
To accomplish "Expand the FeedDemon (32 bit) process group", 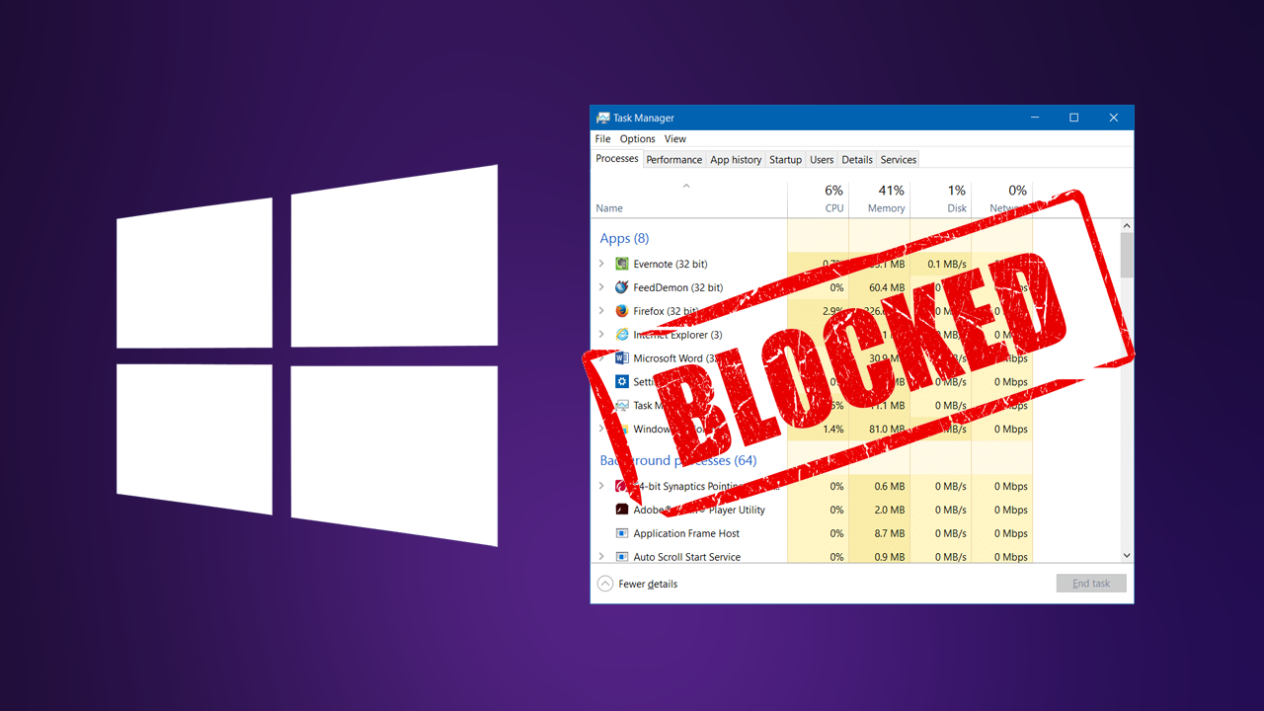I will tap(601, 287).
